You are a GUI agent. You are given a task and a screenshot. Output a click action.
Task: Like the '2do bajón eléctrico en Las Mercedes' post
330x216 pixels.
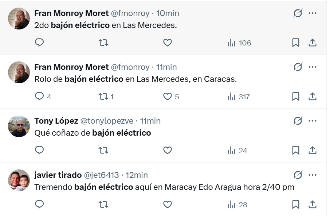[x=167, y=43]
